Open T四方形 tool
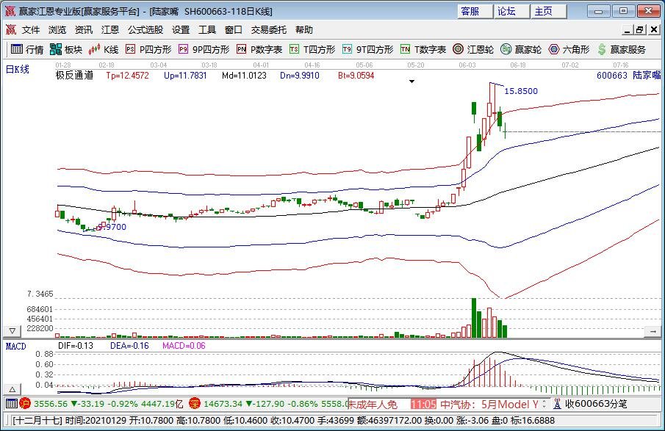This screenshot has width=665, height=431. [x=312, y=50]
